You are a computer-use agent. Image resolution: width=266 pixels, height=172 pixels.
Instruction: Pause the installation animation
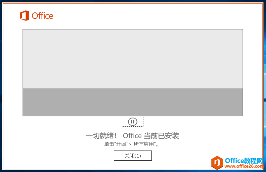pyautogui.click(x=133, y=122)
